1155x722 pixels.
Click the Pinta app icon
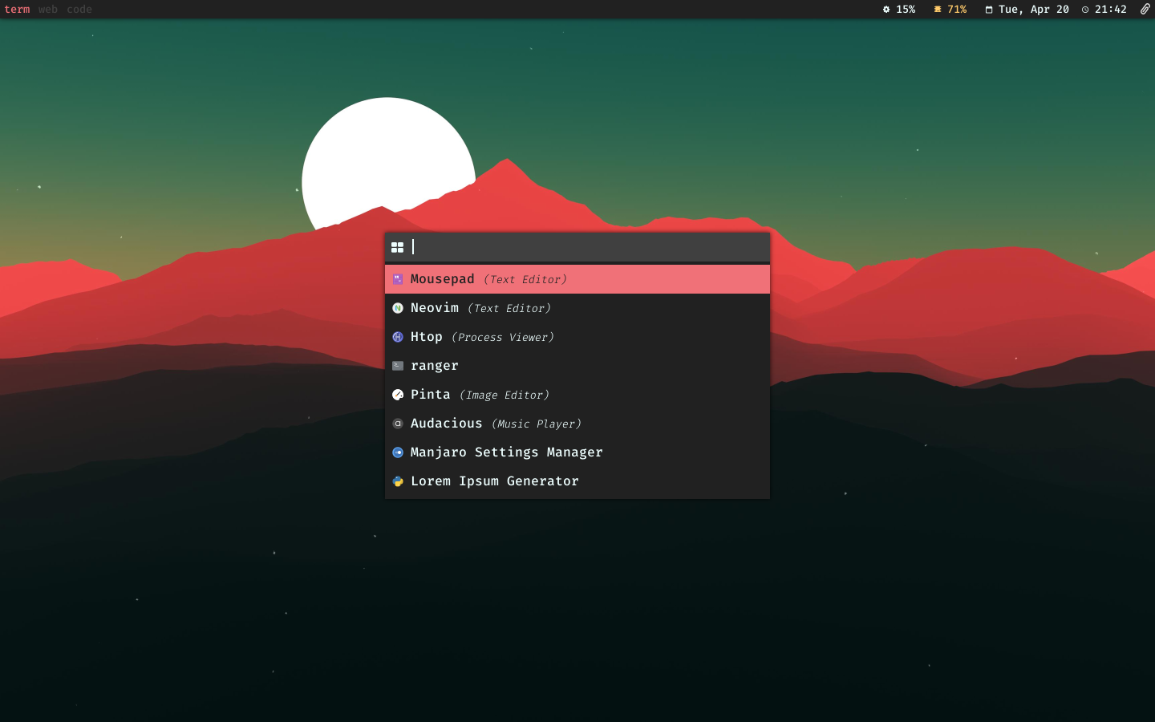point(398,395)
